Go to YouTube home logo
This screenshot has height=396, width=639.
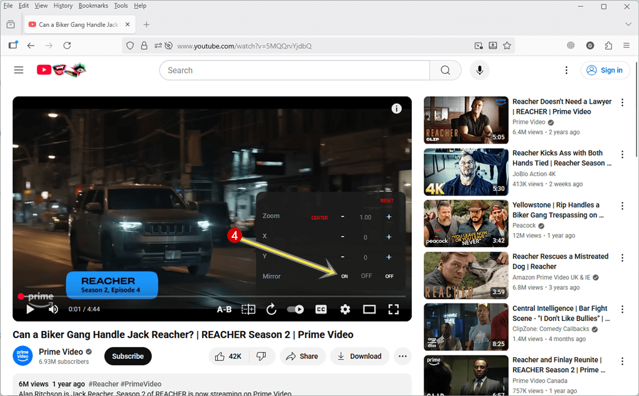point(61,70)
